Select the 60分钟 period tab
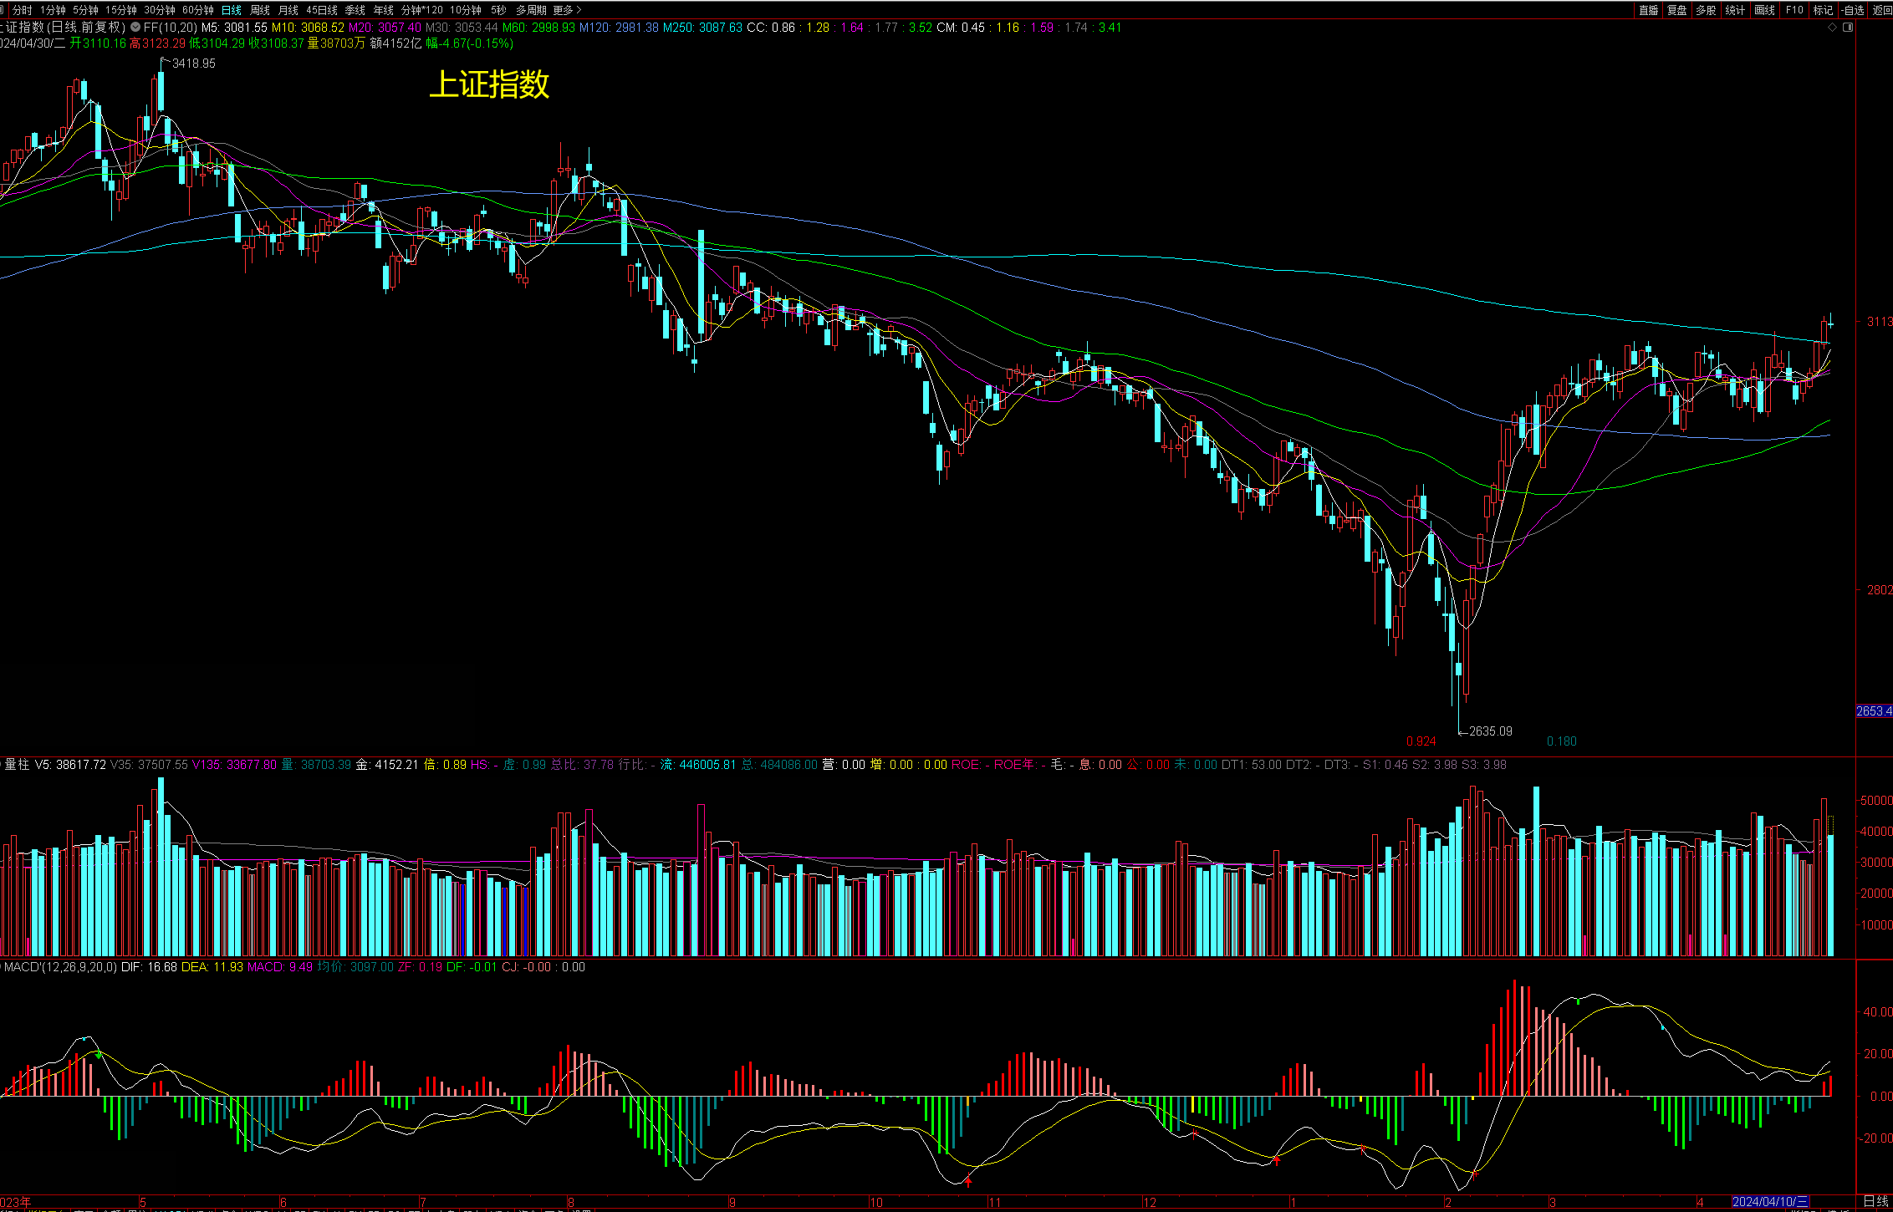This screenshot has width=1893, height=1212. pos(198,10)
